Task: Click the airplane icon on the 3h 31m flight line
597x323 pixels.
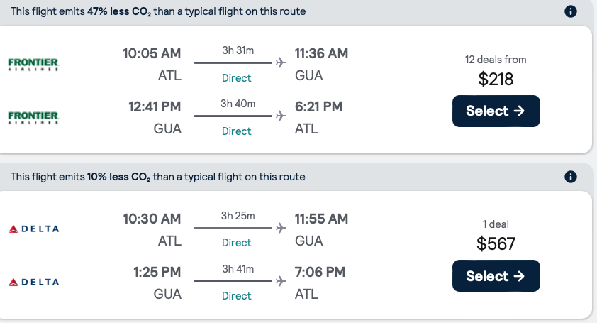Action: [281, 62]
